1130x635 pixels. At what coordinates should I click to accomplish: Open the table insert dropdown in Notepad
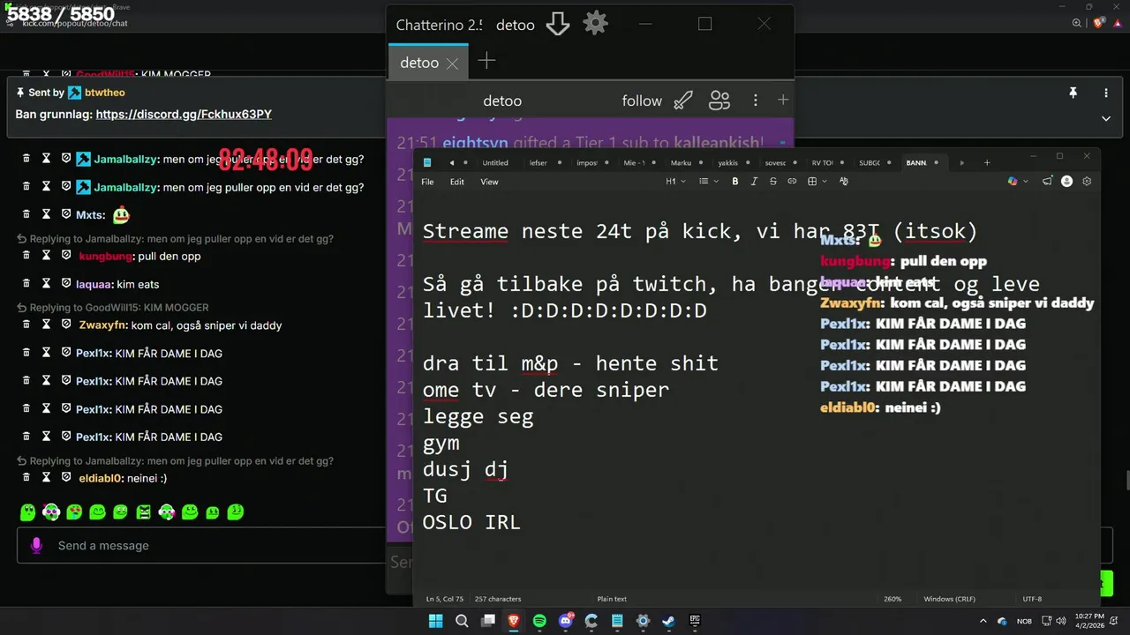tap(816, 182)
